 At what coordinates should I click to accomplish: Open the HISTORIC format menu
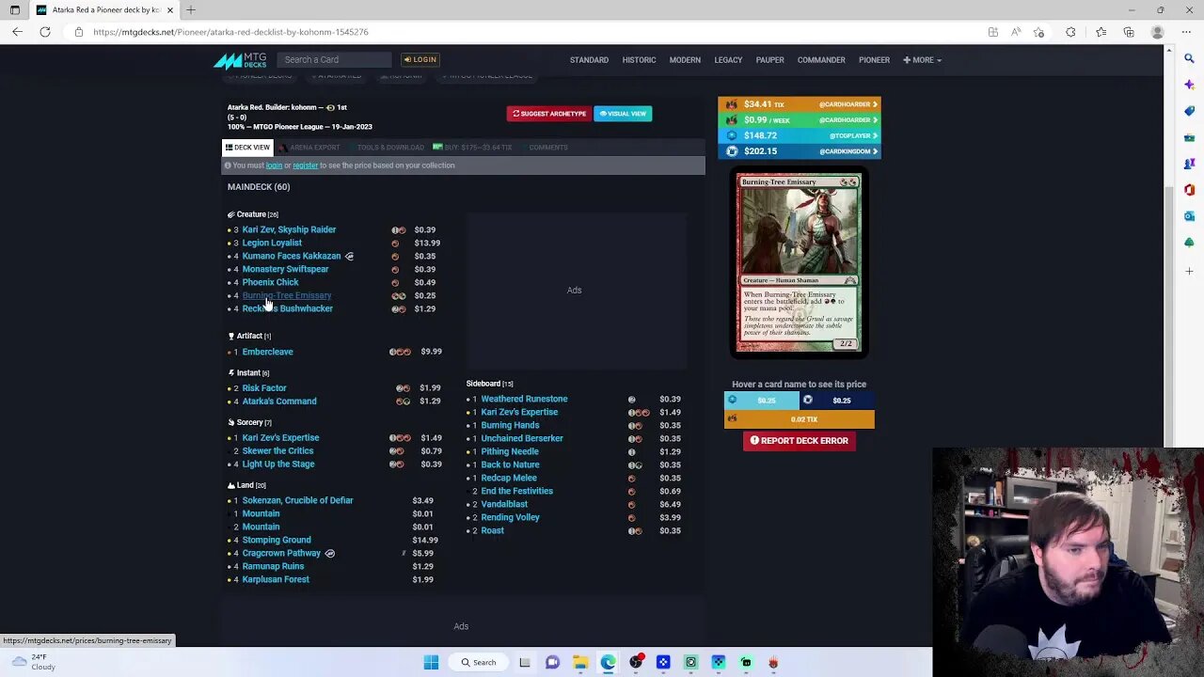click(639, 60)
